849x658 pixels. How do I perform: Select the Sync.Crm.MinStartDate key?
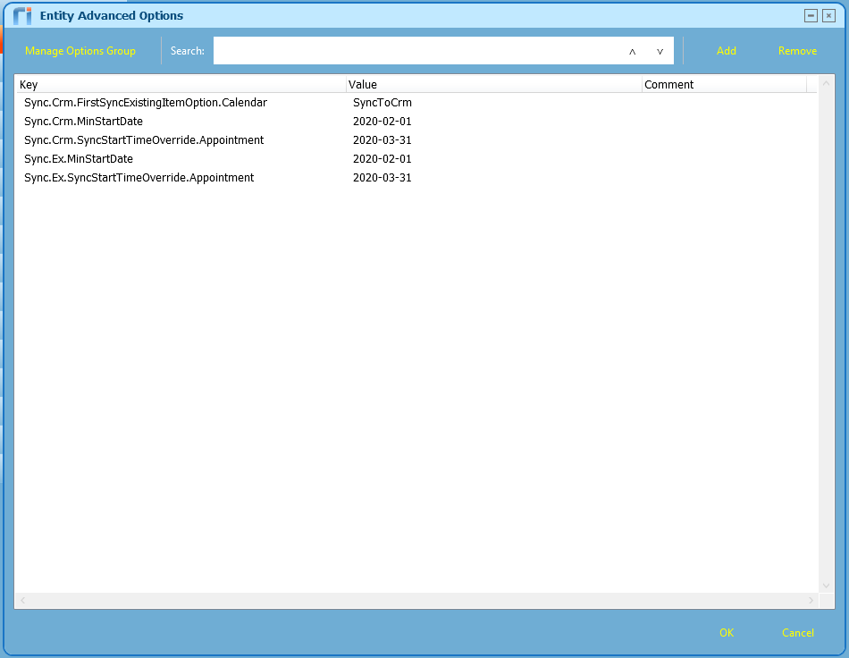click(83, 122)
